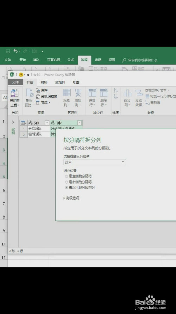The width and height of the screenshot is (176, 314).
Task: Click the Excel logo icon of the Power Query window
Action: pos(12,75)
